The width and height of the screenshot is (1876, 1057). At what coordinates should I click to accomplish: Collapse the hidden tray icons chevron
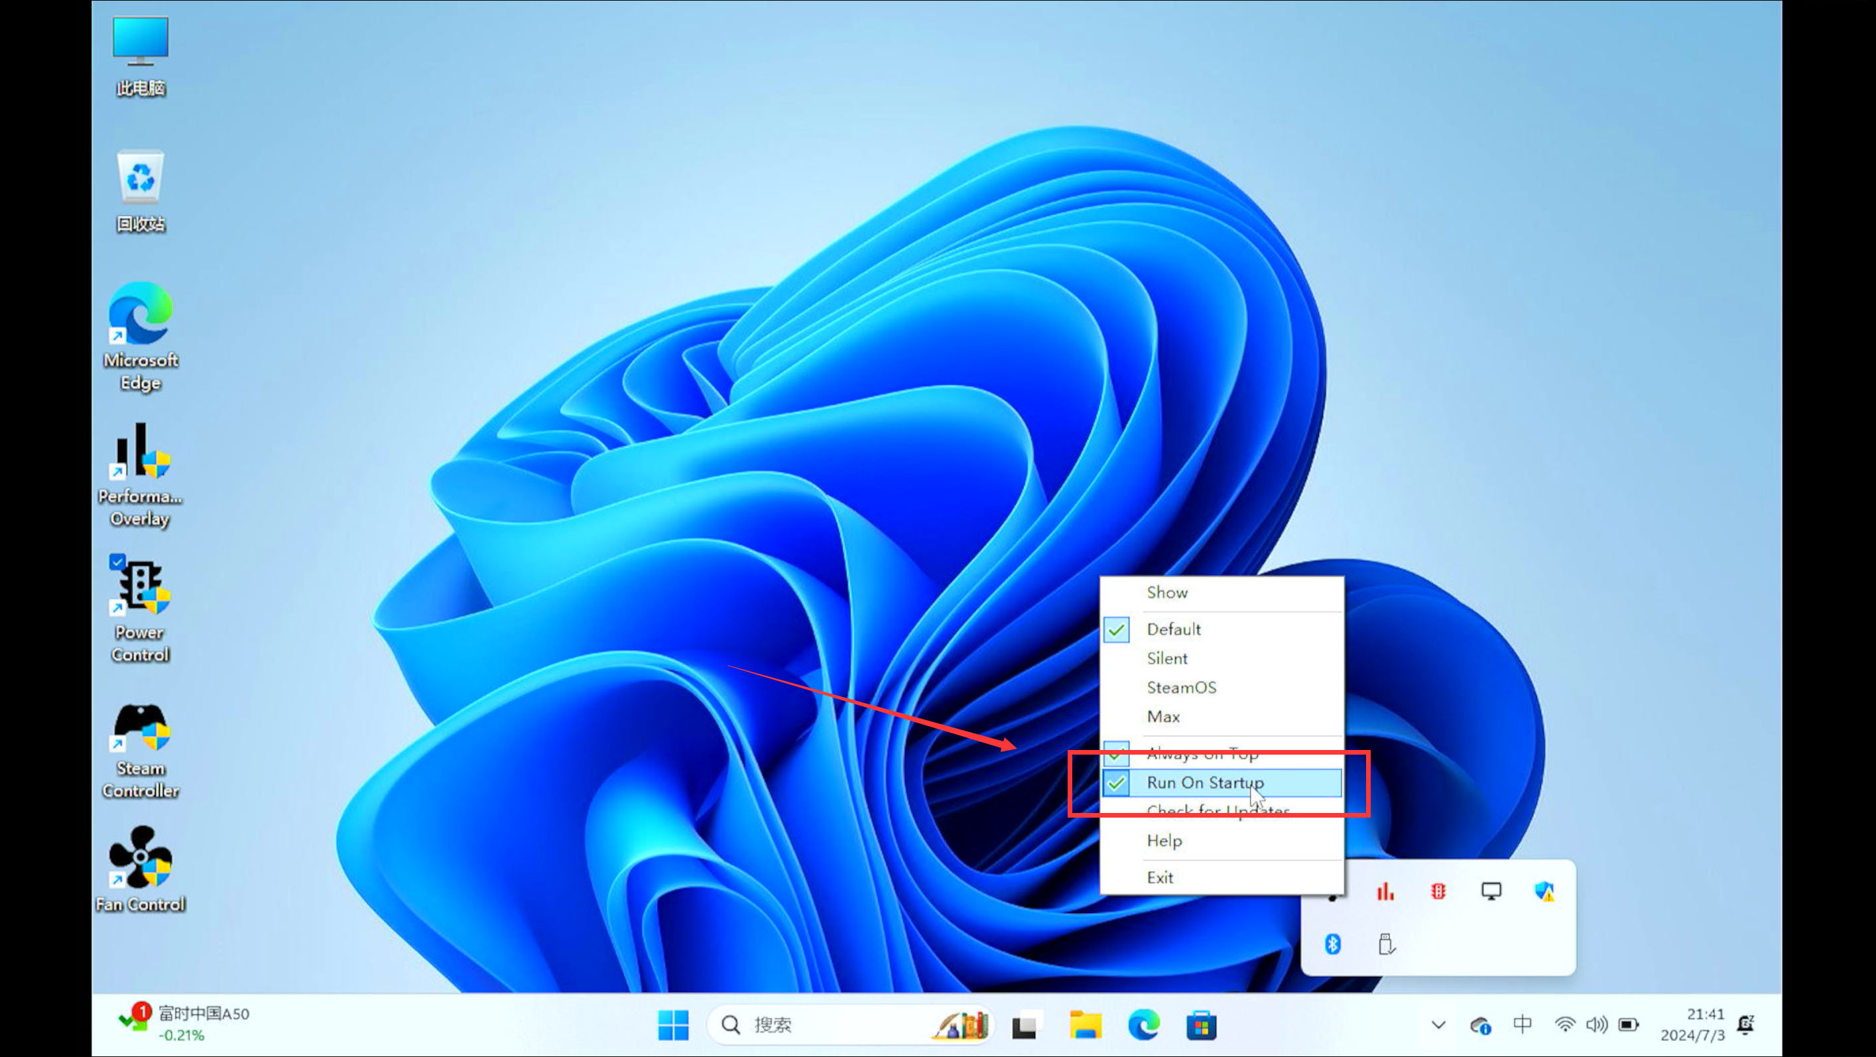click(1438, 1025)
